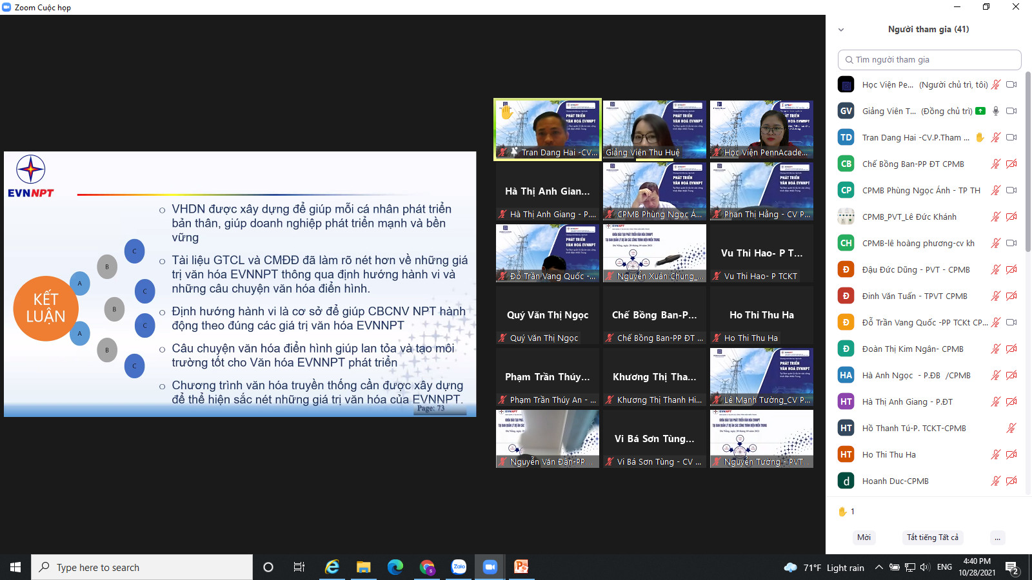1032x580 pixels.
Task: Open the notification center icon
Action: [1012, 568]
